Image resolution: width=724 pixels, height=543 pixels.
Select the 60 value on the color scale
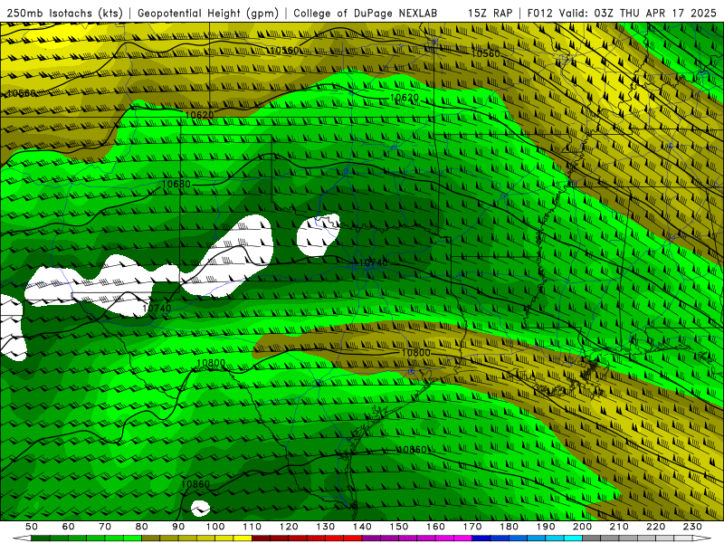coord(69,527)
